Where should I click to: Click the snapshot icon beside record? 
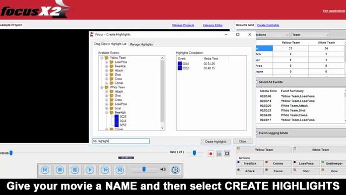pos(218,154)
